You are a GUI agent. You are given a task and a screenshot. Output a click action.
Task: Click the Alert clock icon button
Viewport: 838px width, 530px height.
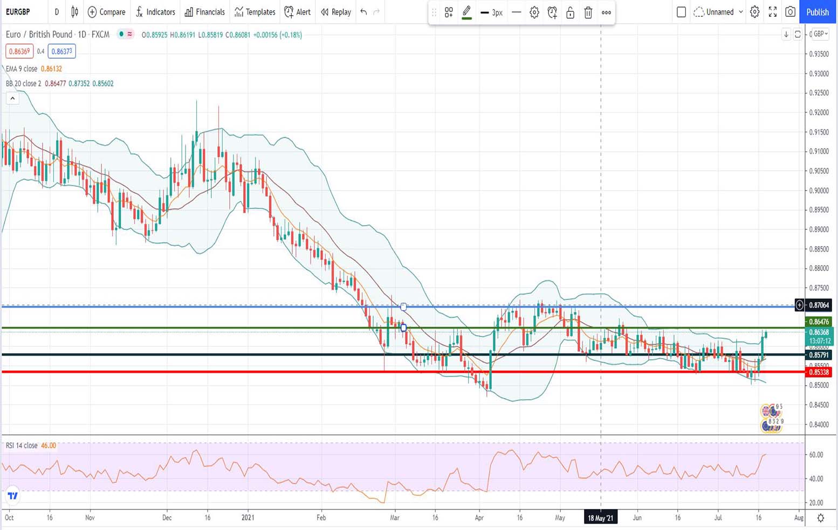298,12
